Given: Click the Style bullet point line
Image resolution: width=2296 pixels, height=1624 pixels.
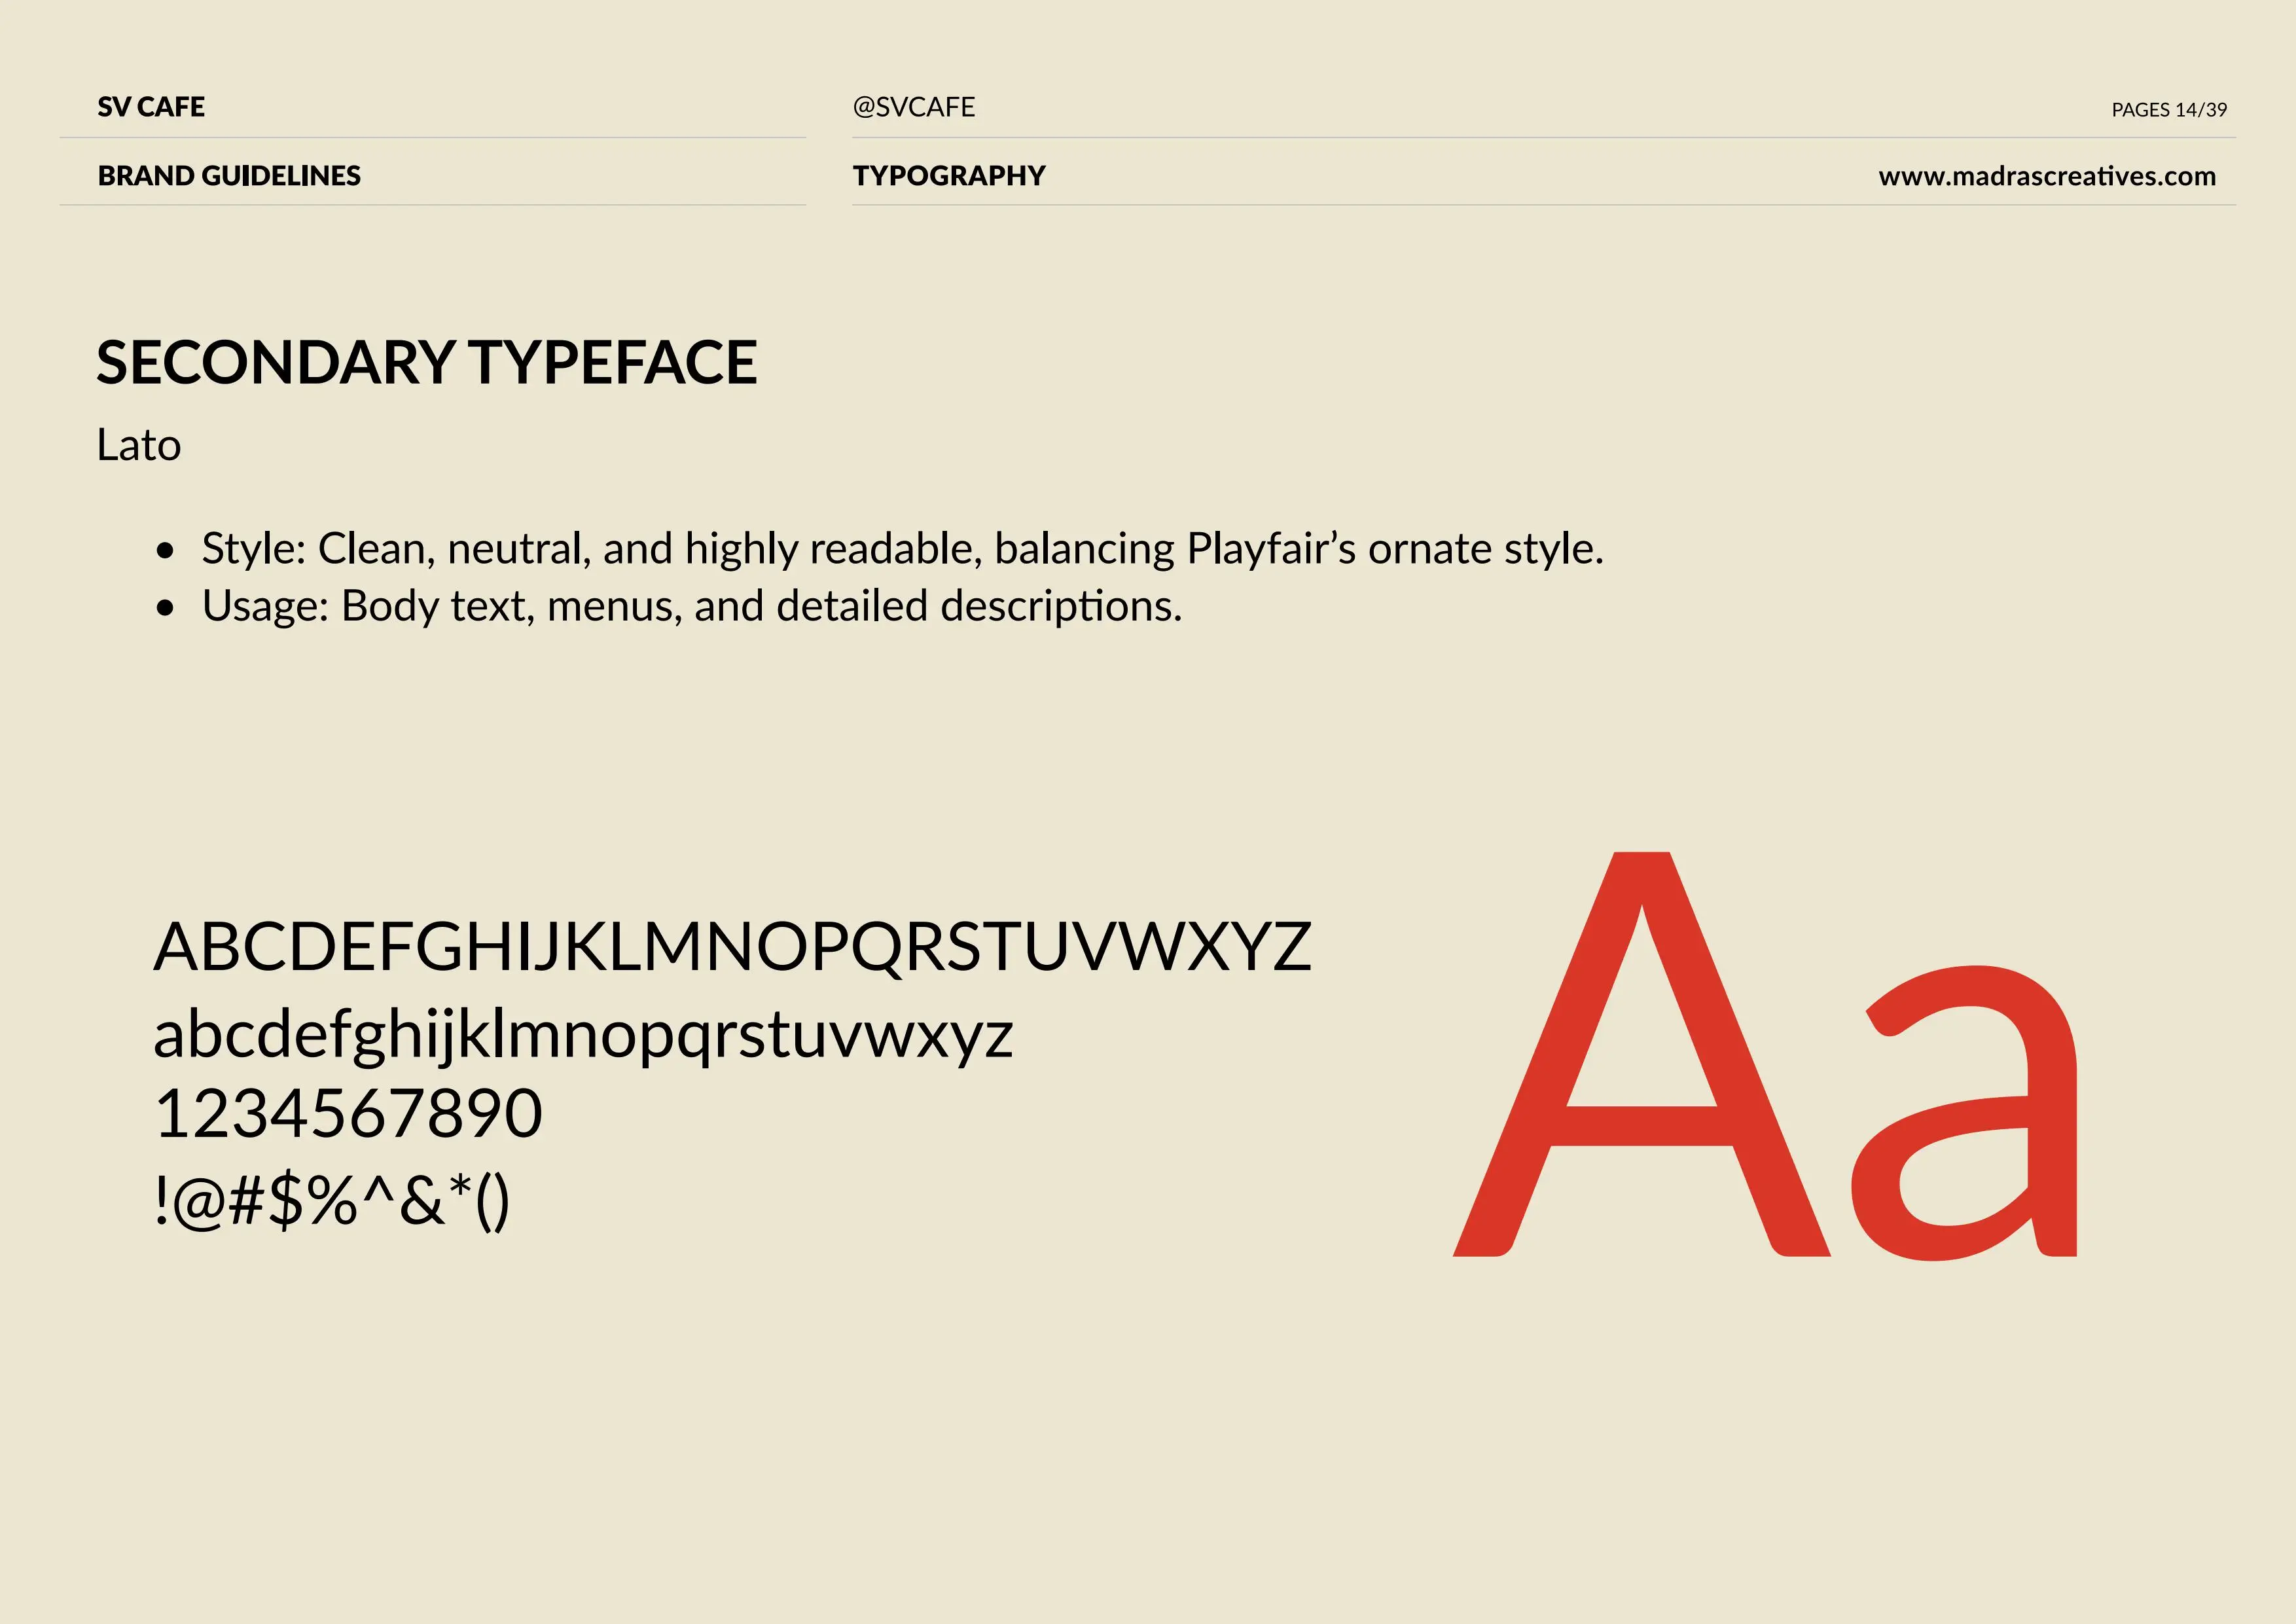Looking at the screenshot, I should [902, 549].
